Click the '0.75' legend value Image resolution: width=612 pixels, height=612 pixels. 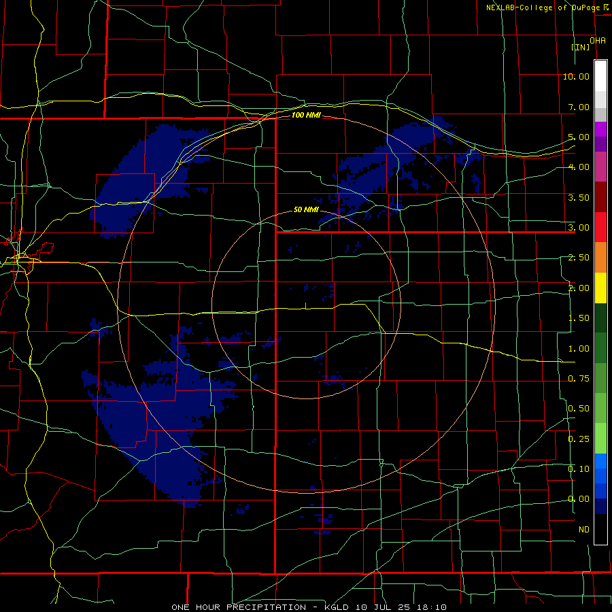click(x=579, y=379)
